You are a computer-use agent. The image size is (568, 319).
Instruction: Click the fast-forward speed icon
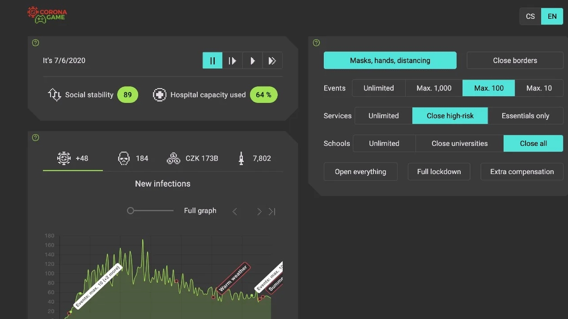(272, 61)
